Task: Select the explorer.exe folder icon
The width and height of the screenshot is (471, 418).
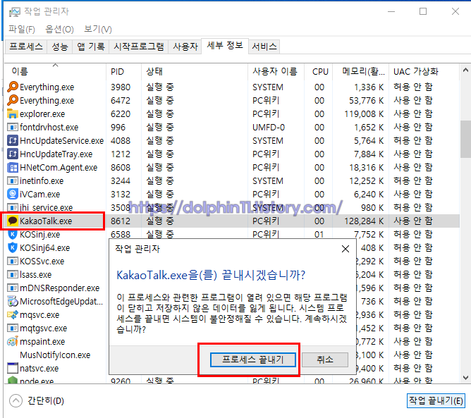Action: point(12,113)
